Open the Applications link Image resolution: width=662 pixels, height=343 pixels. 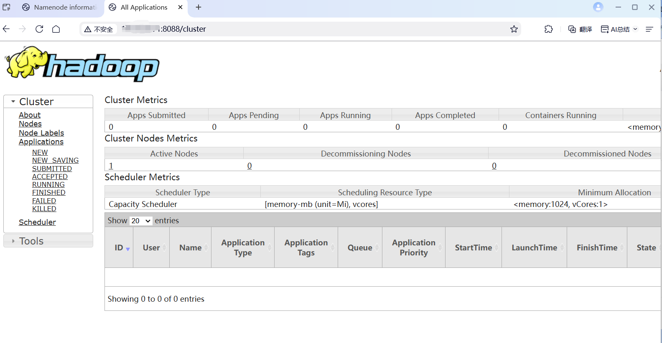[x=41, y=142]
